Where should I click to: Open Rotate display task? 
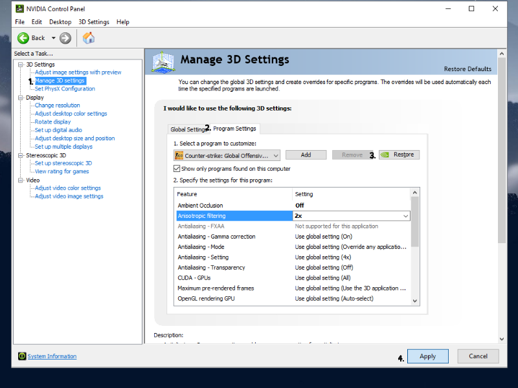(52, 122)
